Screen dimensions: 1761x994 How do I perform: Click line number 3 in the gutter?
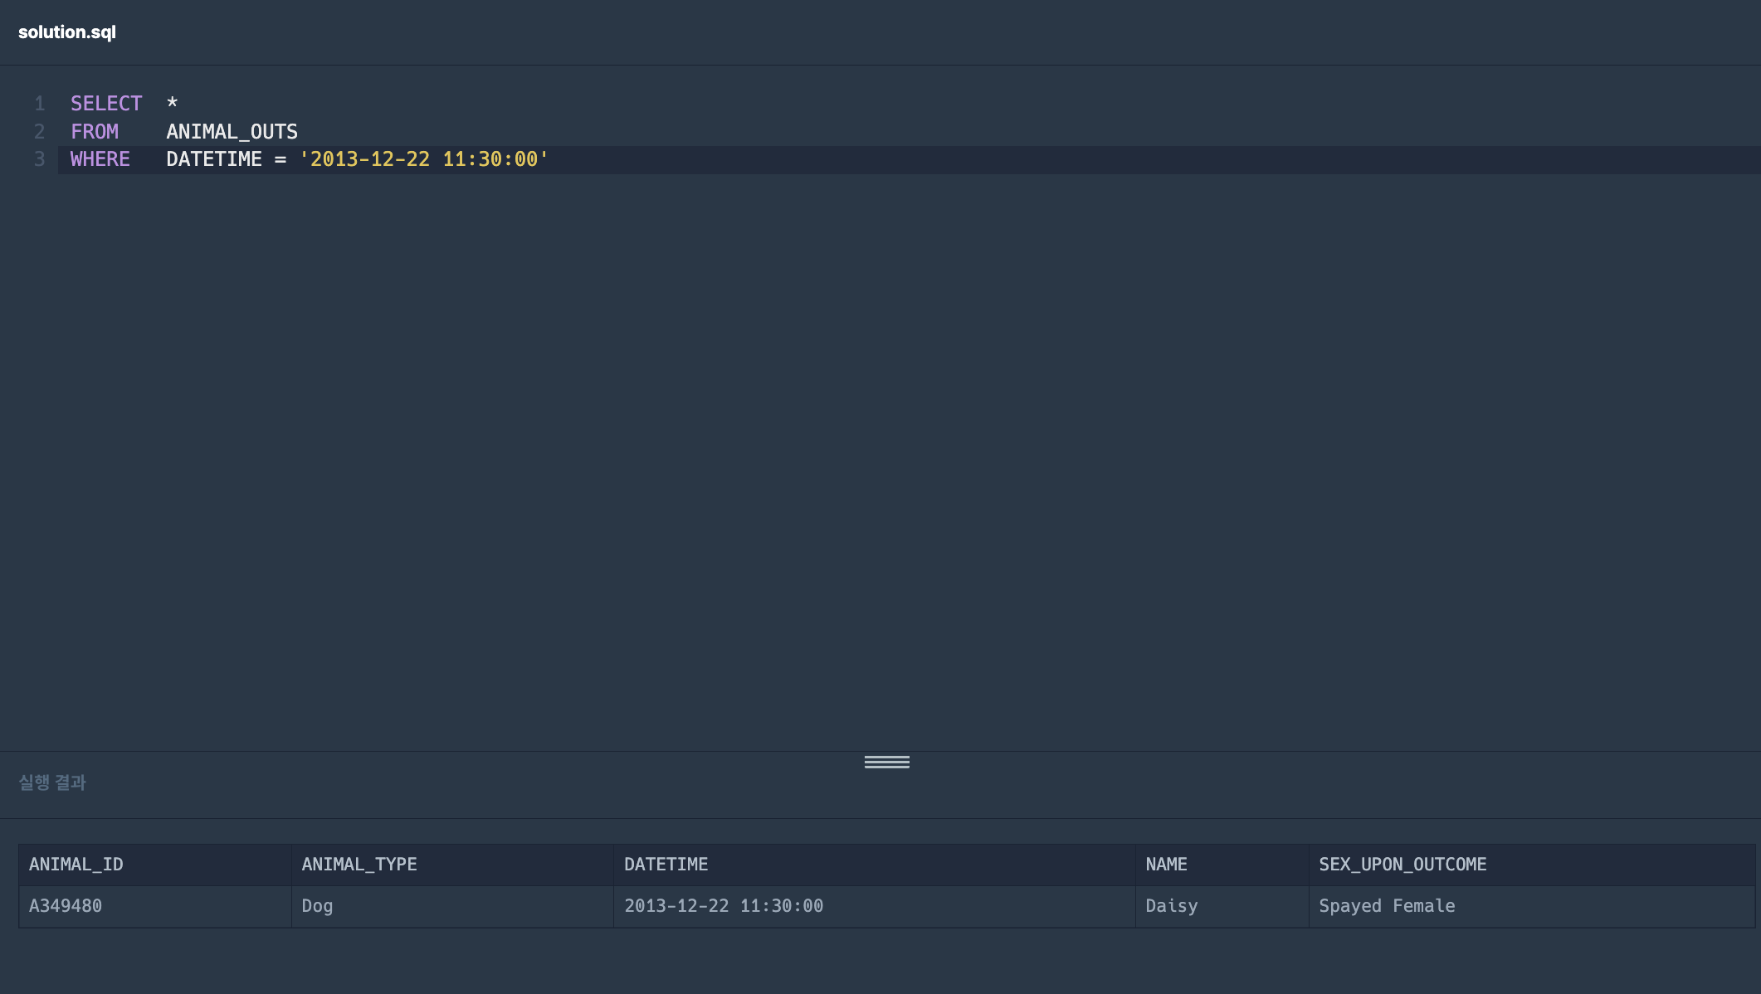coord(39,159)
